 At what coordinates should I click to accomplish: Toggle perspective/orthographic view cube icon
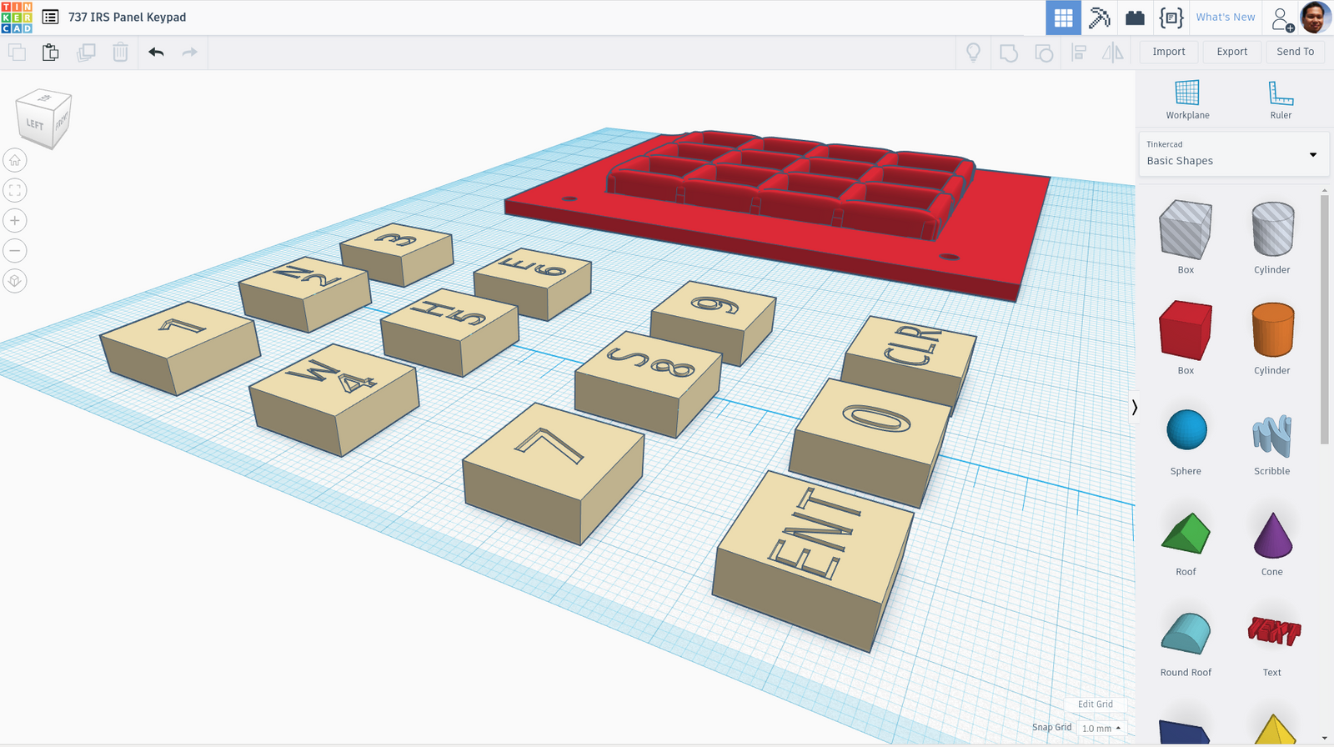[x=15, y=281]
